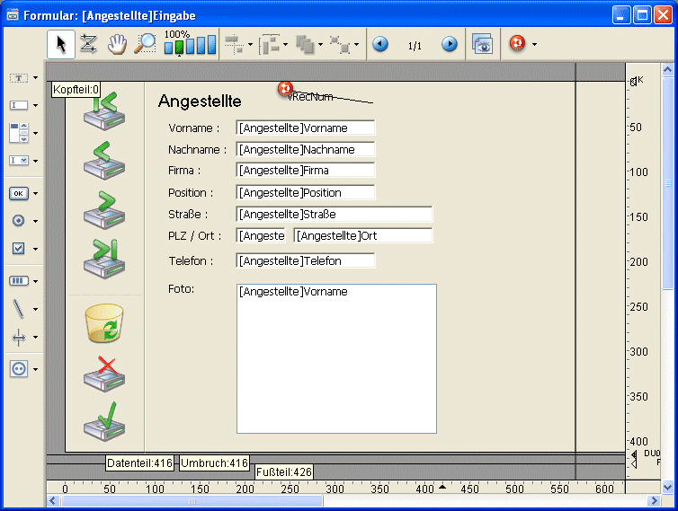Expand the help lifebuoy dropdown arrow
This screenshot has height=511, width=678.
point(534,44)
